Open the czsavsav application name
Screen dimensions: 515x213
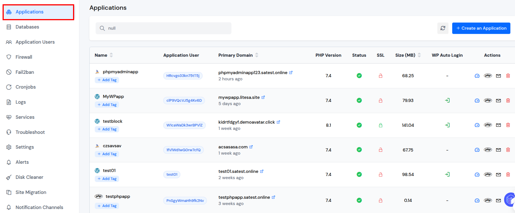[x=112, y=146]
